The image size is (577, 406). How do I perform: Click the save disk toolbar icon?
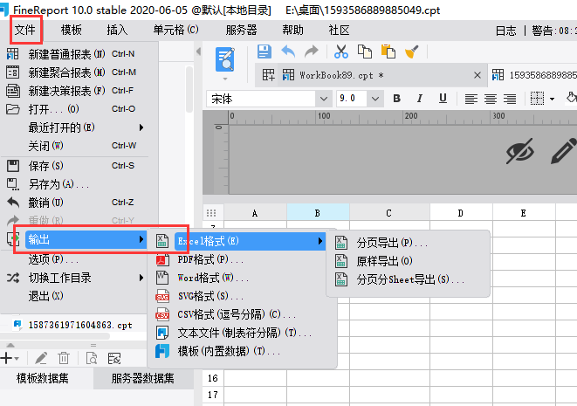264,52
